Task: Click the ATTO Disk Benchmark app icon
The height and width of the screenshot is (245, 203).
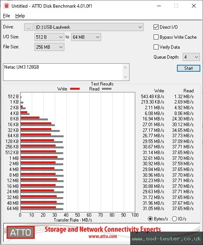Action: (7, 6)
